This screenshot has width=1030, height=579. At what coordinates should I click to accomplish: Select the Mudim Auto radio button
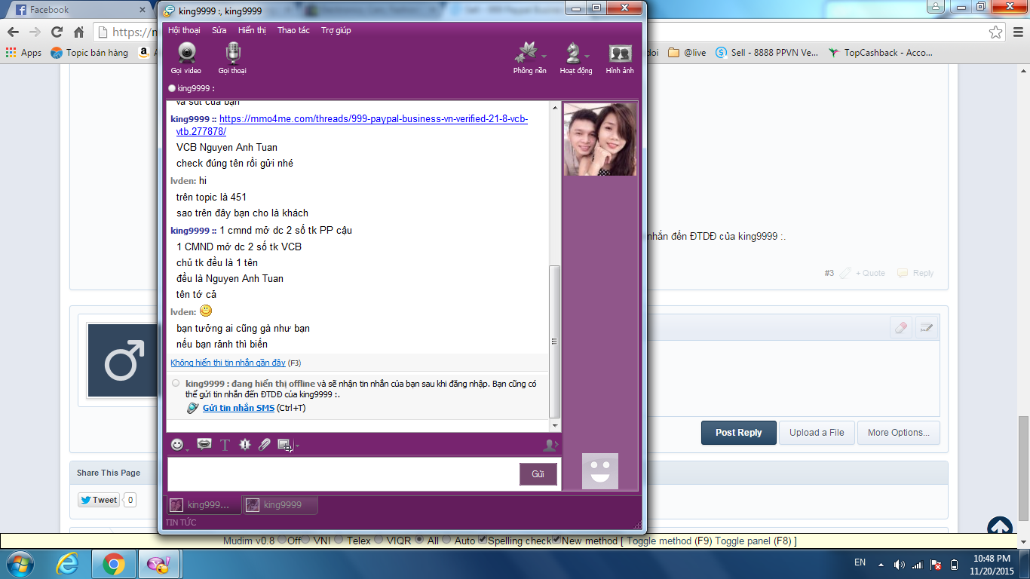pos(447,540)
